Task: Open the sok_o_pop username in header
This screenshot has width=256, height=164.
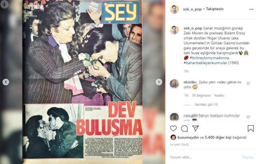Action: tap(192, 9)
